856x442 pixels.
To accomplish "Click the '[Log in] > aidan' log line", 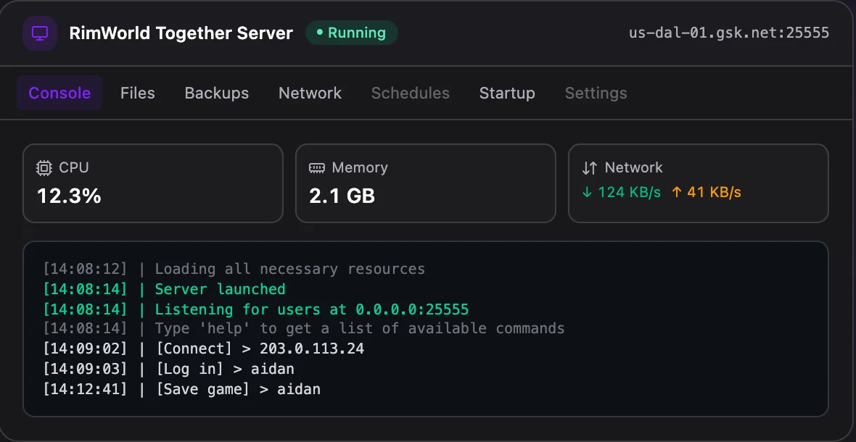I will pyautogui.click(x=169, y=369).
